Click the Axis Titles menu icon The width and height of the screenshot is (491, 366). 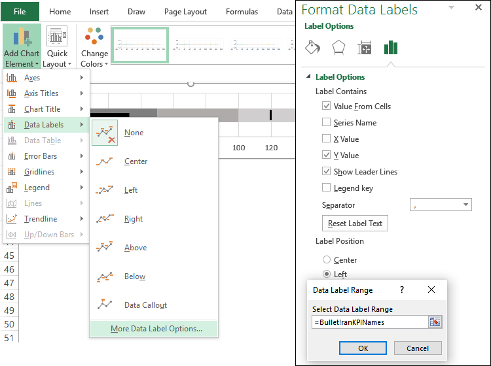(12, 93)
